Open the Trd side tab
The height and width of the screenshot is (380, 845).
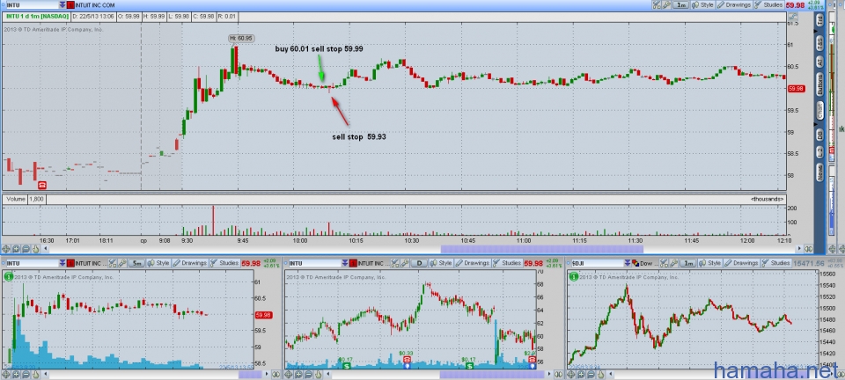click(x=819, y=20)
